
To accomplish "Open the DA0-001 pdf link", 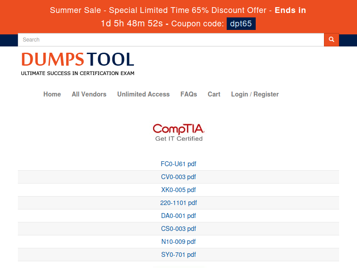I will point(178,216).
